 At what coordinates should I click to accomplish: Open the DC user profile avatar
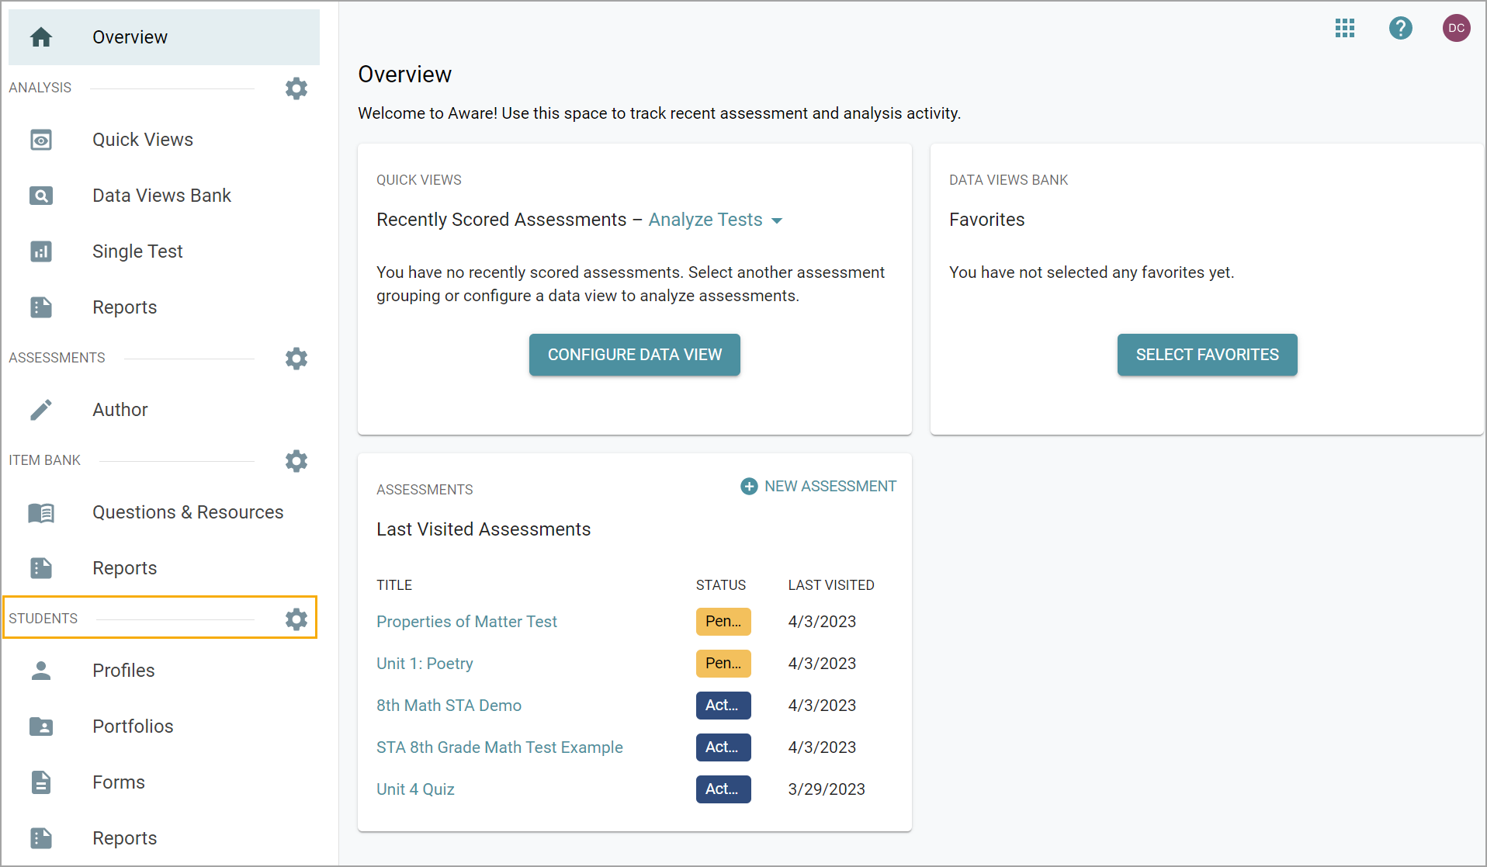tap(1456, 29)
